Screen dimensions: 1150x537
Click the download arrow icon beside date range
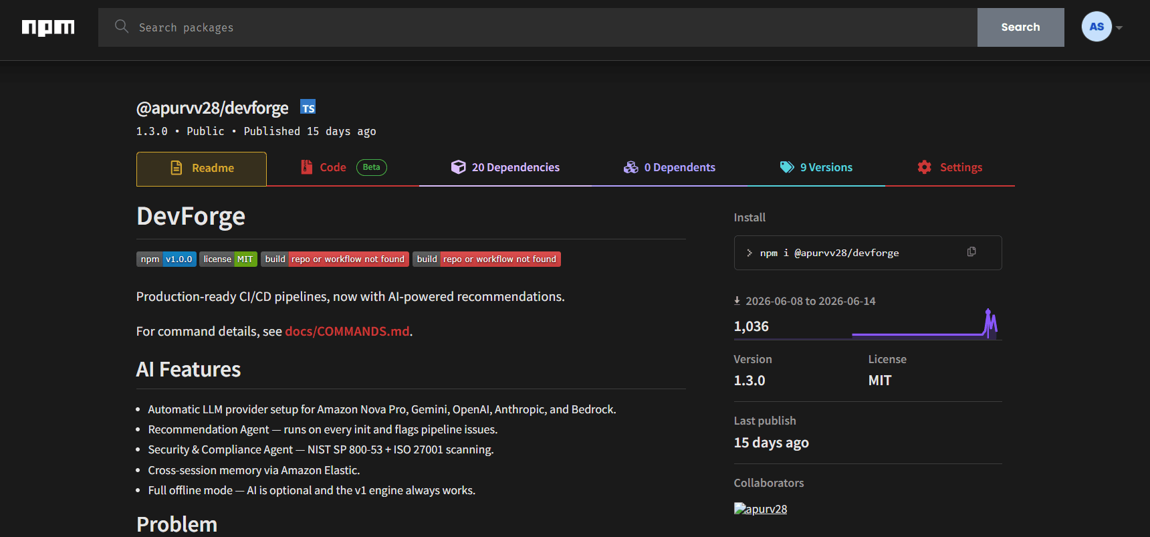737,301
